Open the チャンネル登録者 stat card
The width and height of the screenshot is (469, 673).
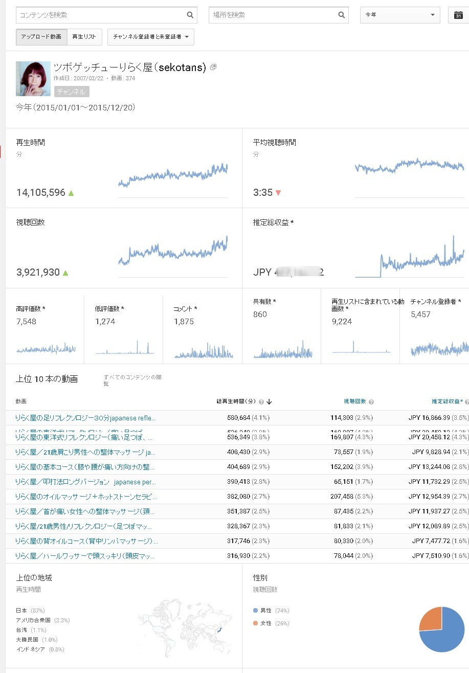(435, 326)
